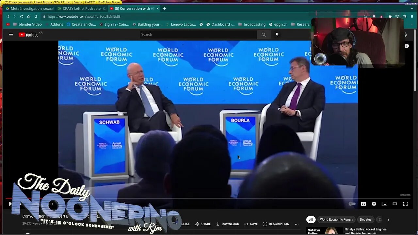The width and height of the screenshot is (418, 235).
Task: Open the extensions puzzle-piece icon
Action: click(390, 16)
